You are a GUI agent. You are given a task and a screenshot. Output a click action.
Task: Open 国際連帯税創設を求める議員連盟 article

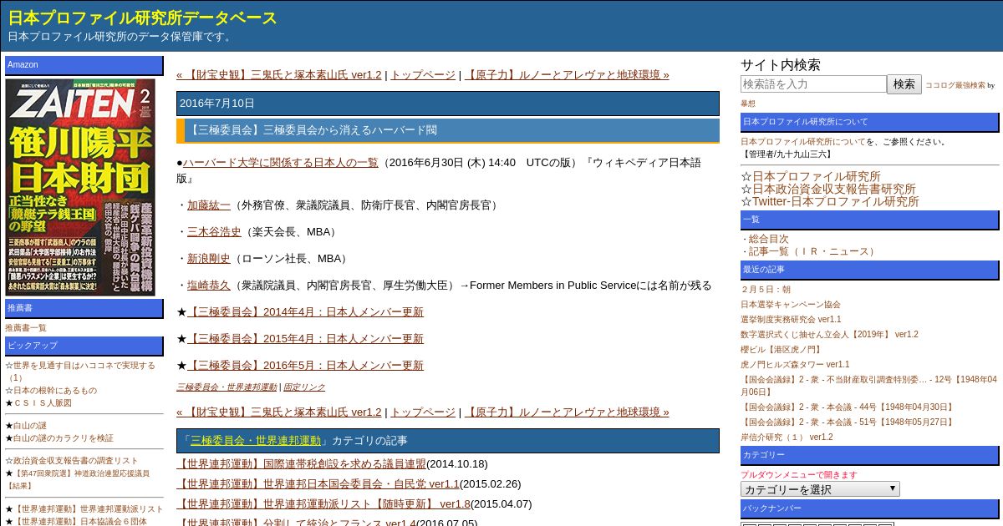[x=301, y=463]
